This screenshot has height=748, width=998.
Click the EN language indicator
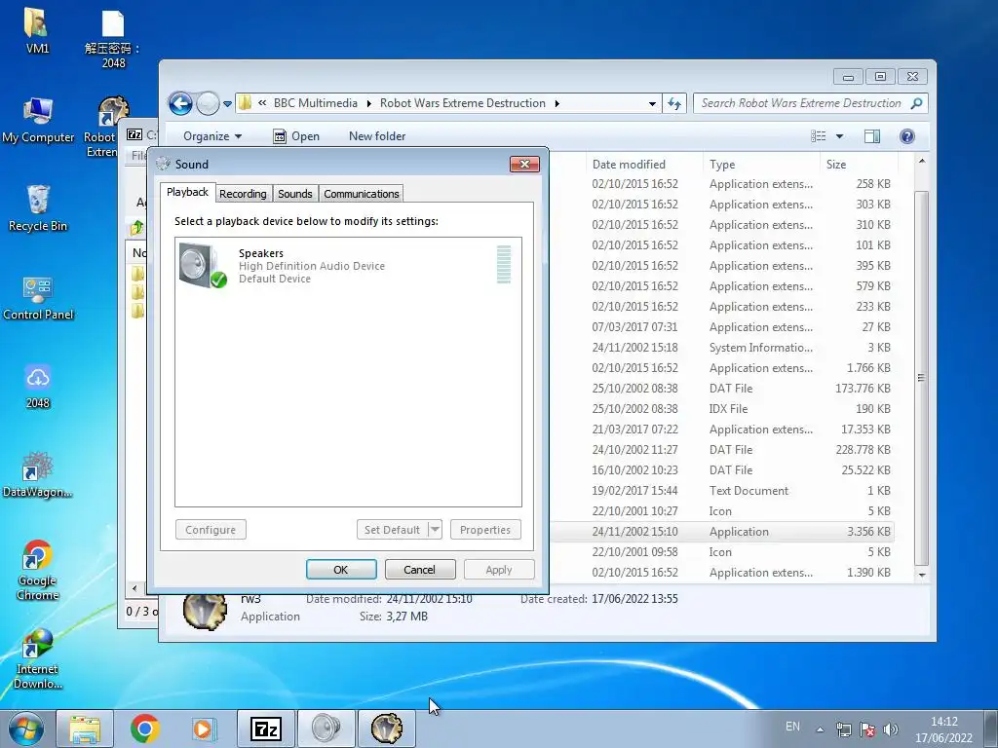(792, 727)
